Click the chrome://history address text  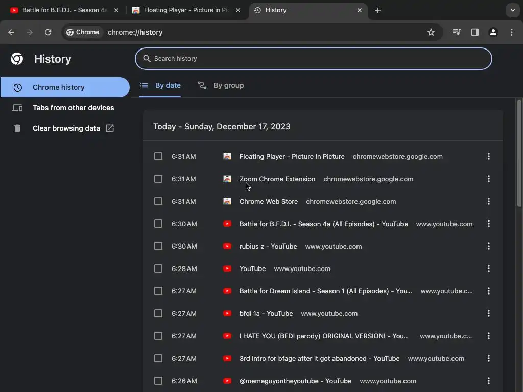click(x=135, y=32)
